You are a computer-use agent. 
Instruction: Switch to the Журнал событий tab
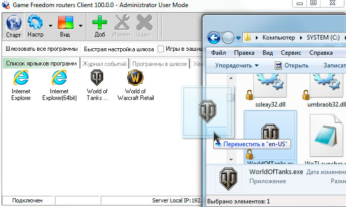(x=104, y=63)
